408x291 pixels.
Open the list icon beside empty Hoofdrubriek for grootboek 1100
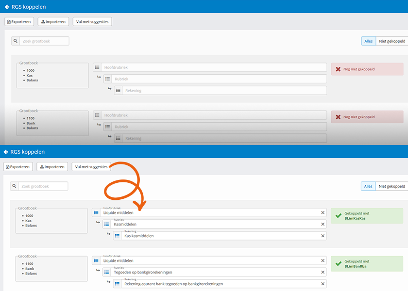(x=97, y=115)
